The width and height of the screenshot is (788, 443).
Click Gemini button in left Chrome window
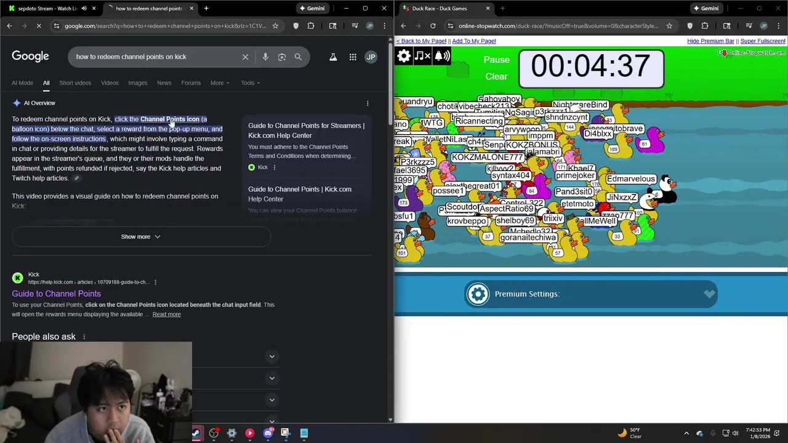click(312, 9)
